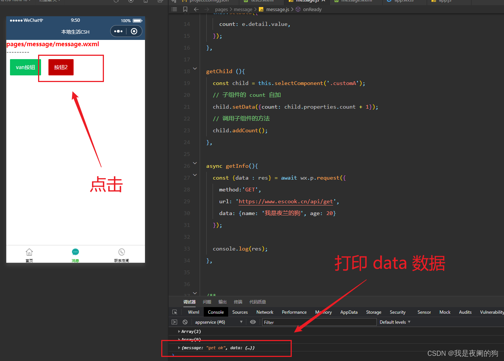The image size is (504, 361).
Task: Open the appservice (#6) context dropdown
Action: coord(219,322)
